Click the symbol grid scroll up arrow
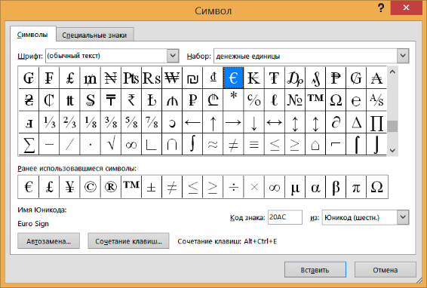This screenshot has height=288, width=427. click(x=392, y=72)
